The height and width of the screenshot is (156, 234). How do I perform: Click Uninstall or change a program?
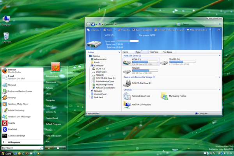169,30
